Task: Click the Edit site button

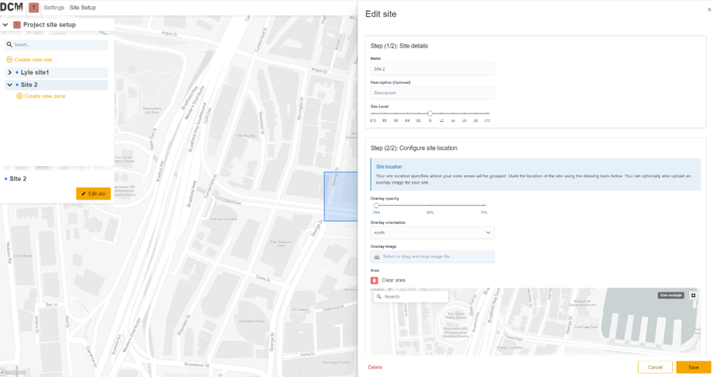Action: (93, 194)
